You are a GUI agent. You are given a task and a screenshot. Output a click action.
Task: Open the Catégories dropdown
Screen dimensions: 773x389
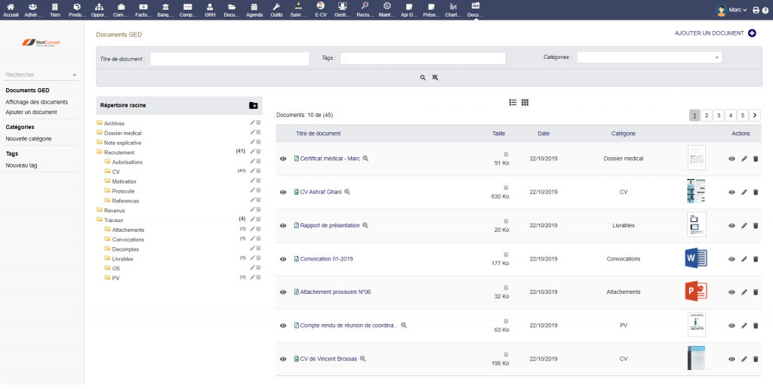pos(649,57)
